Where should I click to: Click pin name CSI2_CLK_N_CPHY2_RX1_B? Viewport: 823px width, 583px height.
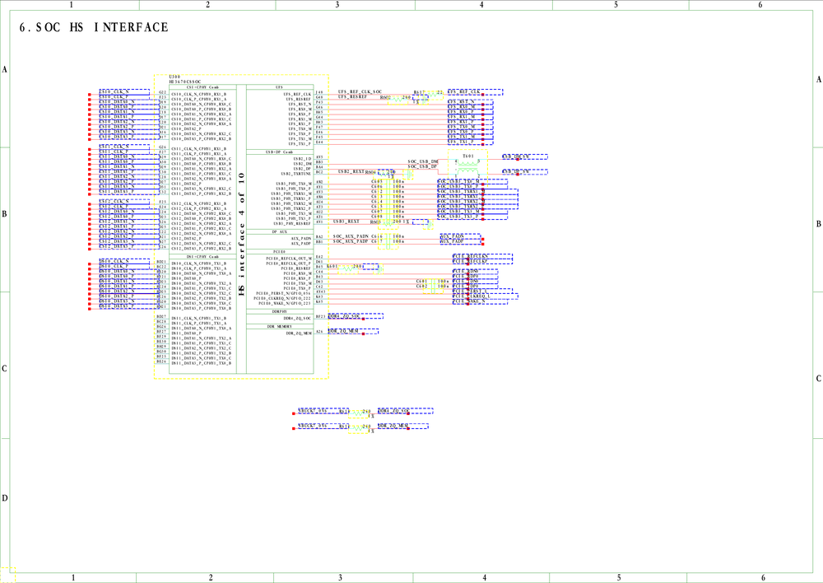point(199,203)
